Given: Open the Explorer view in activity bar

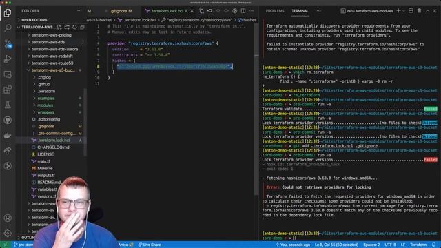Looking at the screenshot, I should coord(8,12).
